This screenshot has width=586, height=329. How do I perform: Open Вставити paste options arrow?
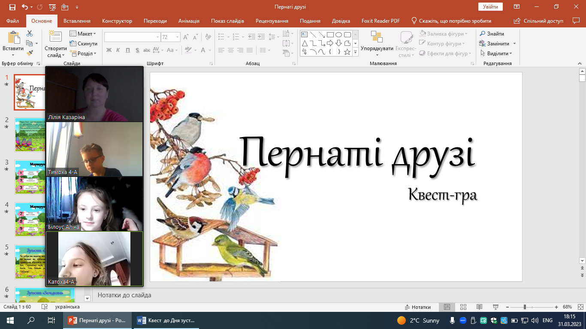[x=13, y=54]
